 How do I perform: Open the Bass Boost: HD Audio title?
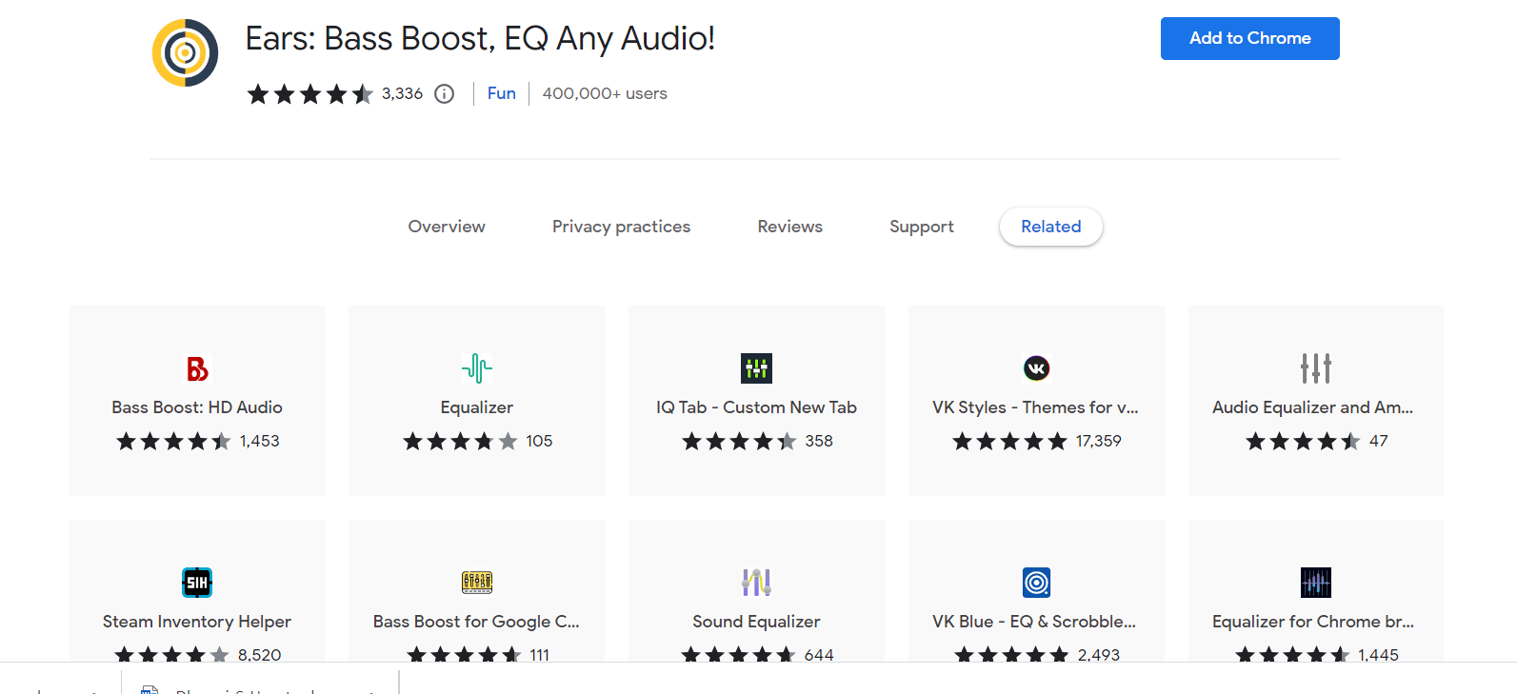pos(197,407)
